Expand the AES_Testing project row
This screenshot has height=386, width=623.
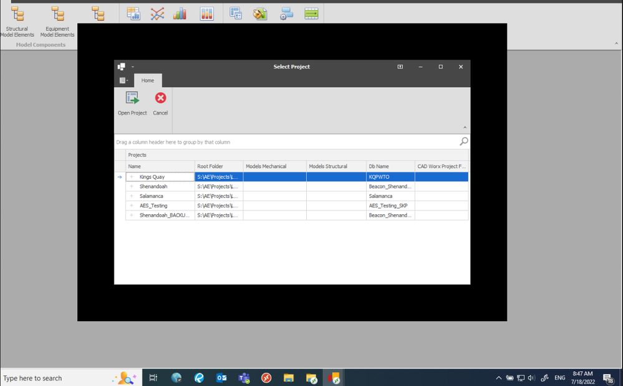[x=132, y=205]
